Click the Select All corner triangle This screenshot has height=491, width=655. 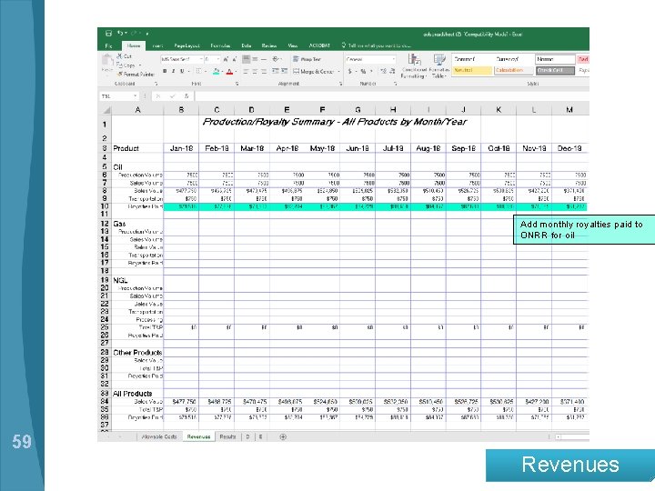pyautogui.click(x=106, y=109)
